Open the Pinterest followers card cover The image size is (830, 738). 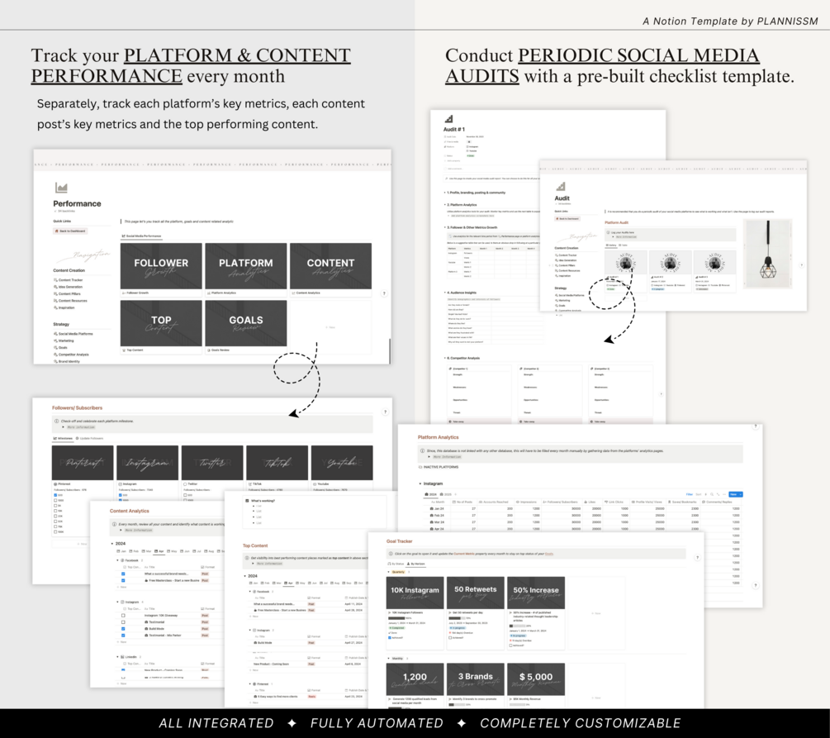coord(83,463)
